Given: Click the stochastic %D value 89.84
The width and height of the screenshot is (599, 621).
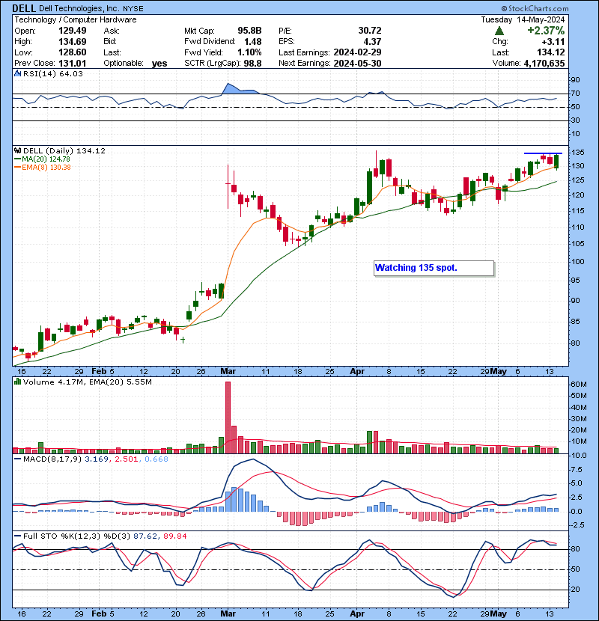Looking at the screenshot, I should (174, 536).
